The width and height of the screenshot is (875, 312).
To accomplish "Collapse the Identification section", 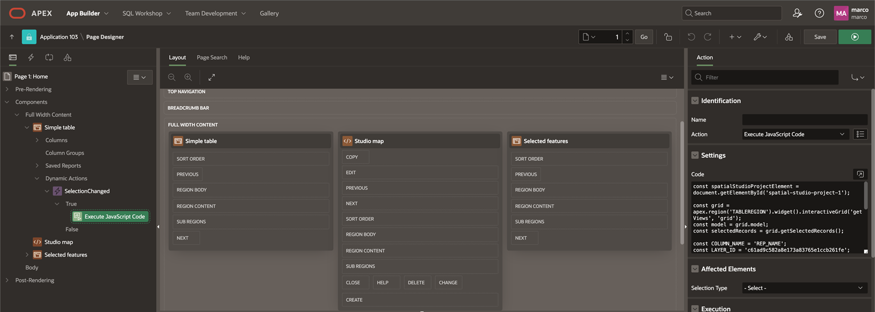I will tap(694, 101).
